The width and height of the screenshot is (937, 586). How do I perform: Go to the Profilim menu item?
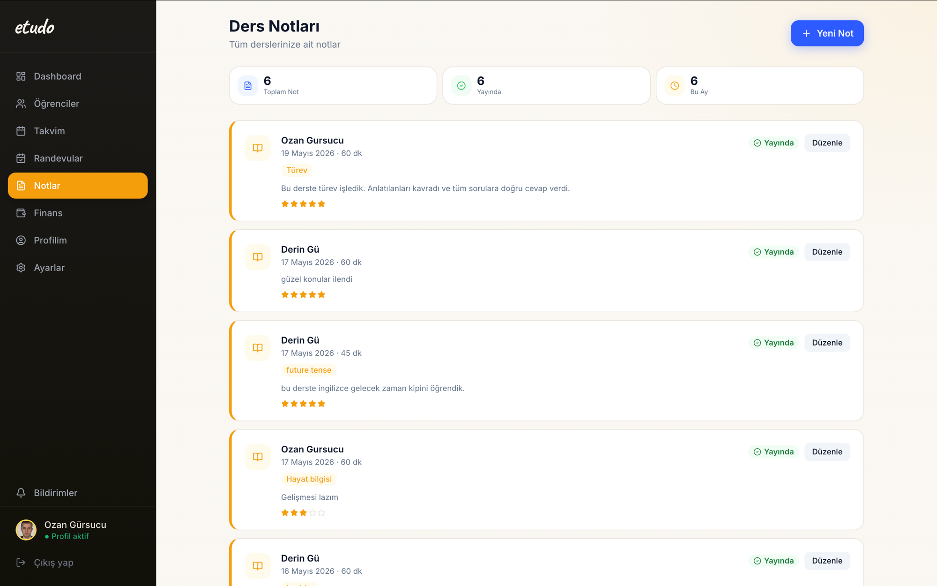pos(78,240)
